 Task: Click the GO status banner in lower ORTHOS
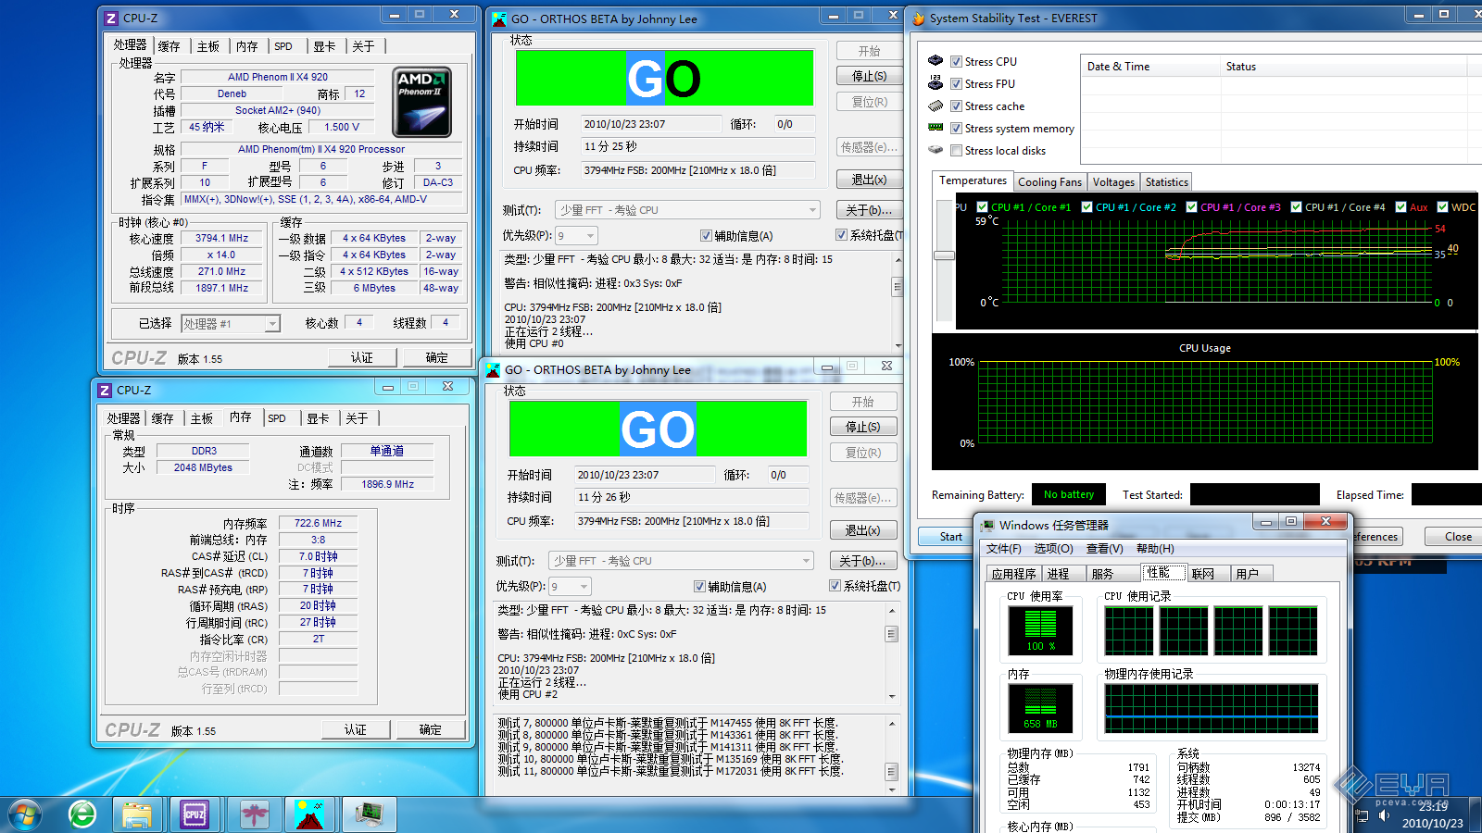click(658, 429)
